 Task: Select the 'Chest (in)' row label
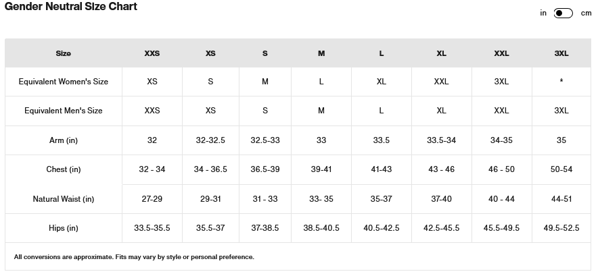point(64,169)
